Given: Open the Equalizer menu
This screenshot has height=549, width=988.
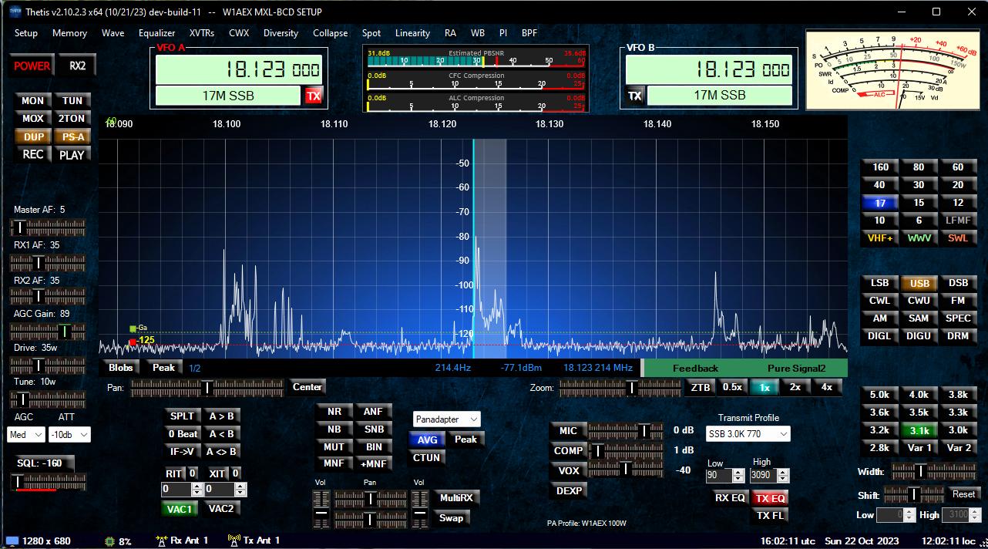Looking at the screenshot, I should click(156, 33).
